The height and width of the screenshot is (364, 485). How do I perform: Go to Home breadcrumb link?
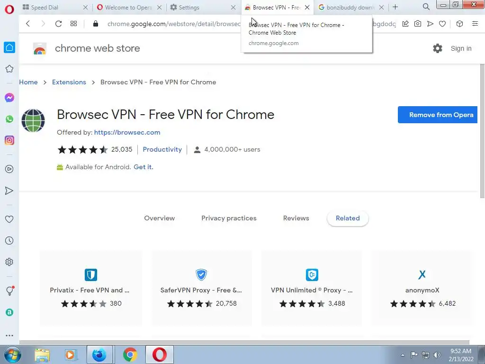tap(28, 82)
